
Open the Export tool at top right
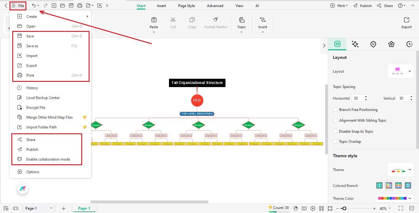pyautogui.click(x=406, y=22)
